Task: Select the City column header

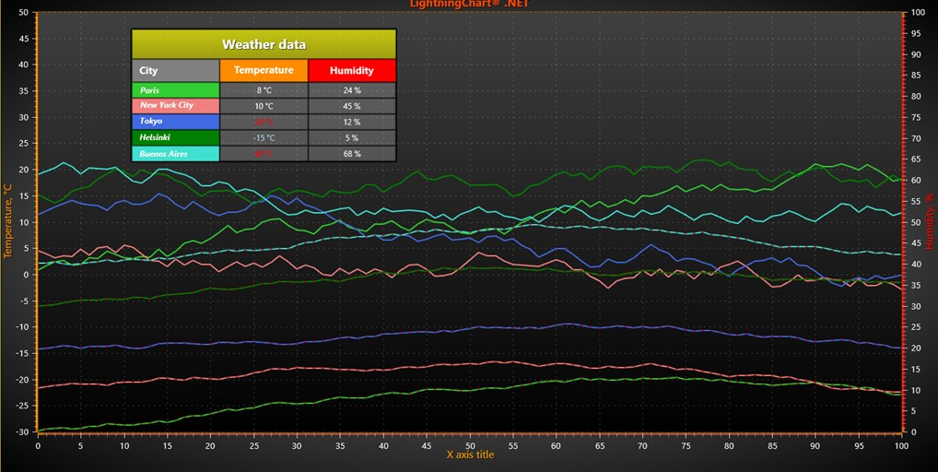Action: (x=175, y=70)
